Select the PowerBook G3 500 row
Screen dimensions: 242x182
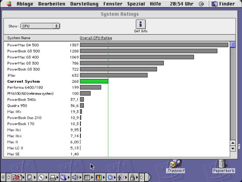pos(117,51)
